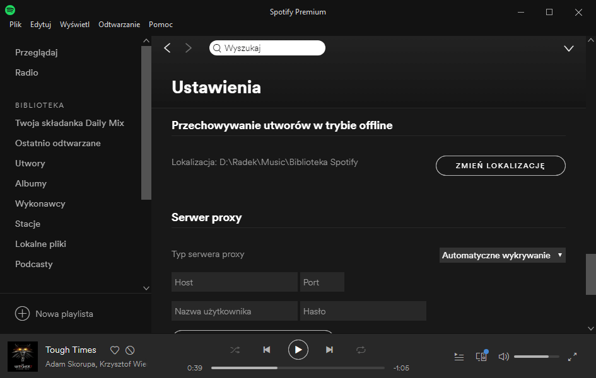
Task: Go back with the left arrow
Action: pyautogui.click(x=167, y=48)
